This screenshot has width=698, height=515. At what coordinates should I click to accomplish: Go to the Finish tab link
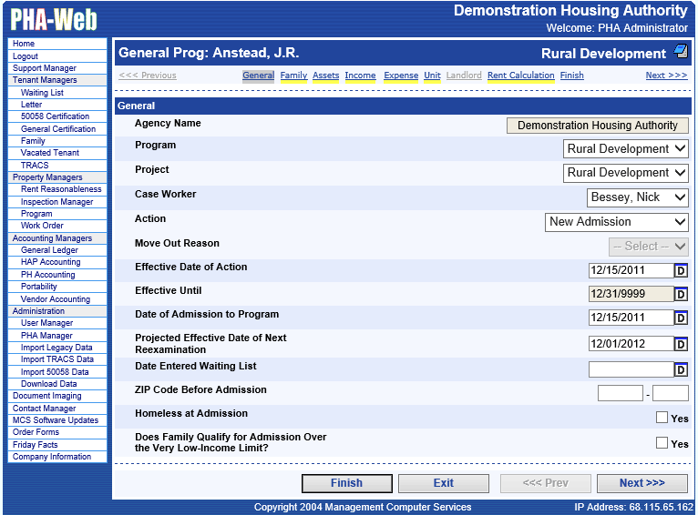[x=571, y=76]
